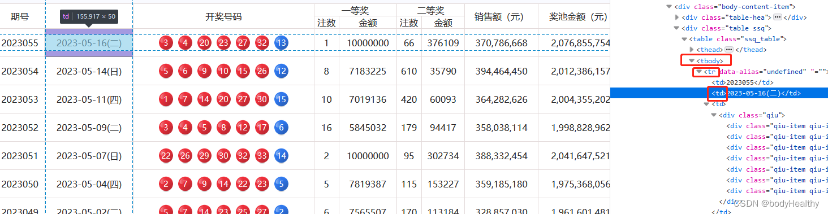Collapse the tr data-alias node arrow
This screenshot has height=214, width=828.
click(699, 72)
